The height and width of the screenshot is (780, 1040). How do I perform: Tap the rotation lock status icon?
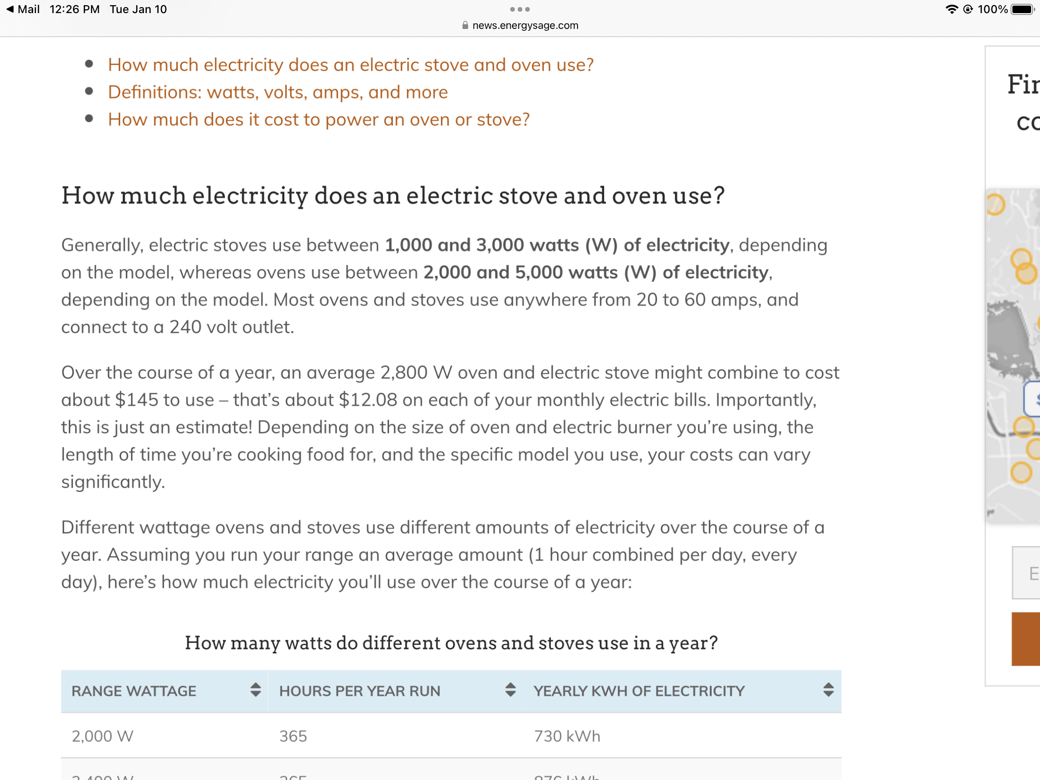pyautogui.click(x=968, y=9)
